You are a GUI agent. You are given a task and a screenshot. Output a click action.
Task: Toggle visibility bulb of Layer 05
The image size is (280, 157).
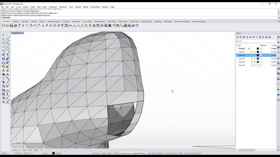(x=252, y=65)
